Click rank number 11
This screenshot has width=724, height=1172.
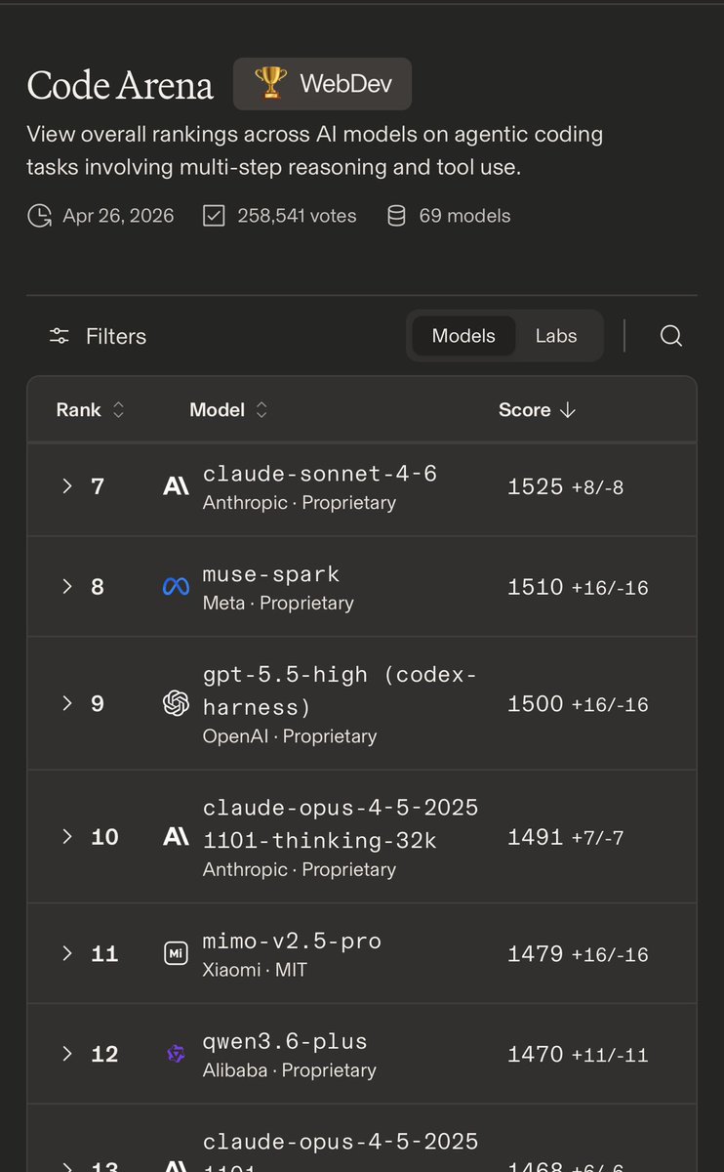[x=104, y=953]
